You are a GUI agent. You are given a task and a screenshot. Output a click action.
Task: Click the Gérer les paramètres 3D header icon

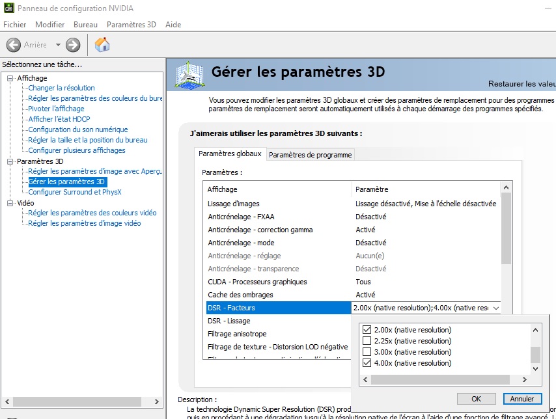pyautogui.click(x=189, y=74)
